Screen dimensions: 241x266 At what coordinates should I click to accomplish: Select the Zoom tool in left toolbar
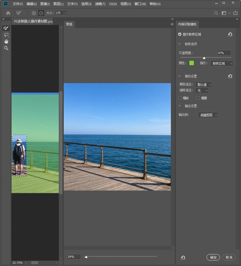[x=6, y=48]
